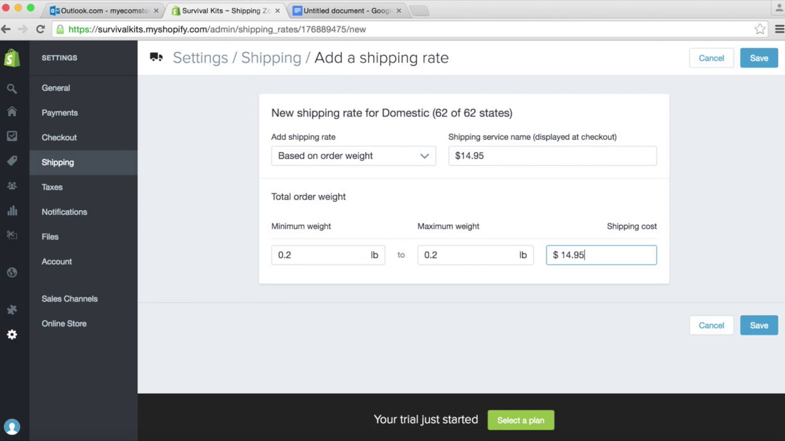Click the Maximum weight input field
785x441 pixels.
[x=475, y=255]
